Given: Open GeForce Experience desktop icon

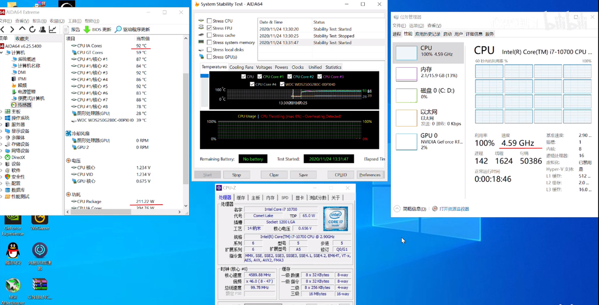Looking at the screenshot, I should tap(13, 224).
